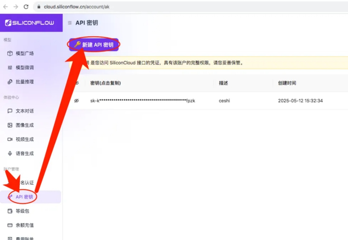Click the browser back arrow
Viewport: 348px width, 240px height.
pos(5,7)
